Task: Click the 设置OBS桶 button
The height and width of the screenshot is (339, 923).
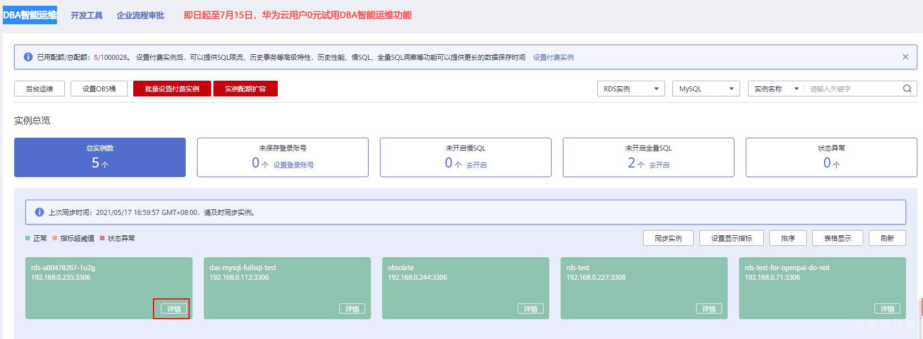Action: [x=99, y=89]
